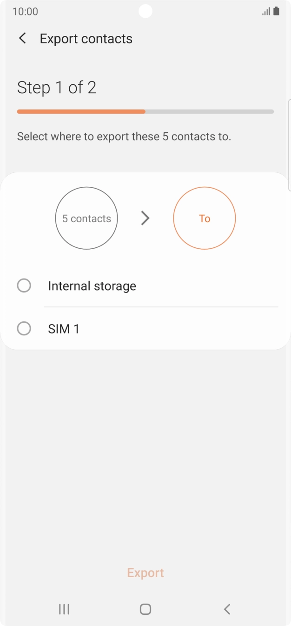Tap the signal strength status icon
The image size is (291, 626).
(266, 12)
